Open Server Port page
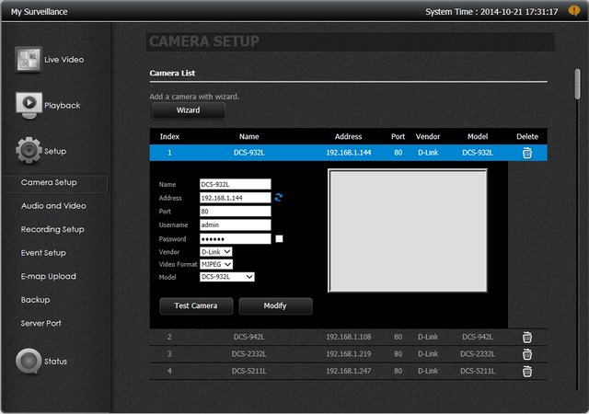 pos(40,323)
